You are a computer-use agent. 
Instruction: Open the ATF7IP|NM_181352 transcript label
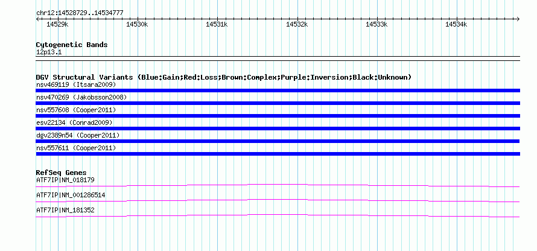coord(65,210)
